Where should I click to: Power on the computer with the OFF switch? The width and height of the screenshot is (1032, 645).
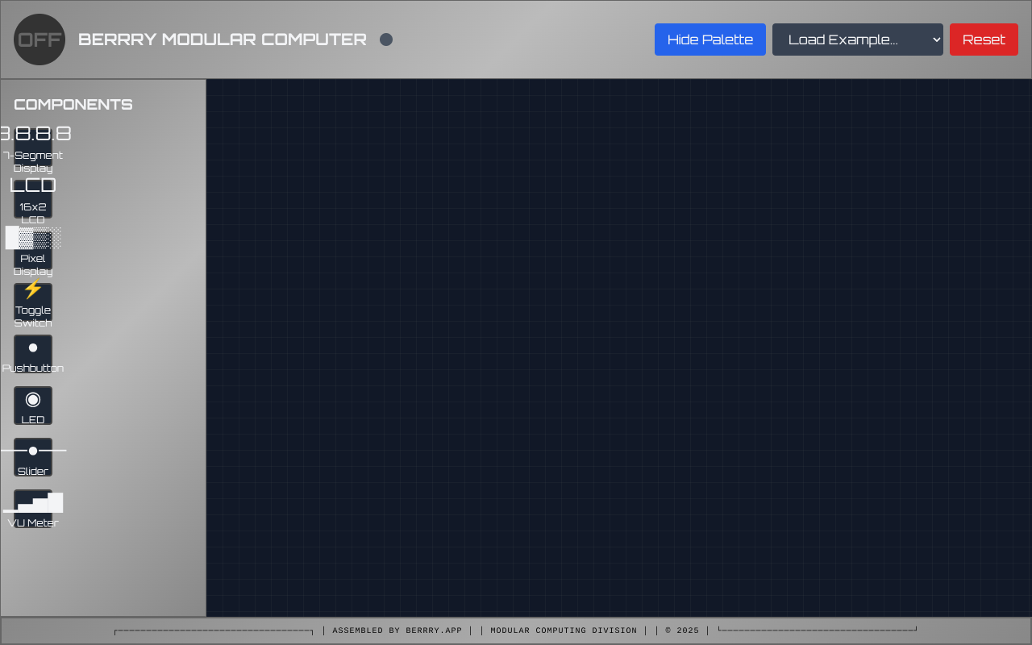click(x=39, y=39)
